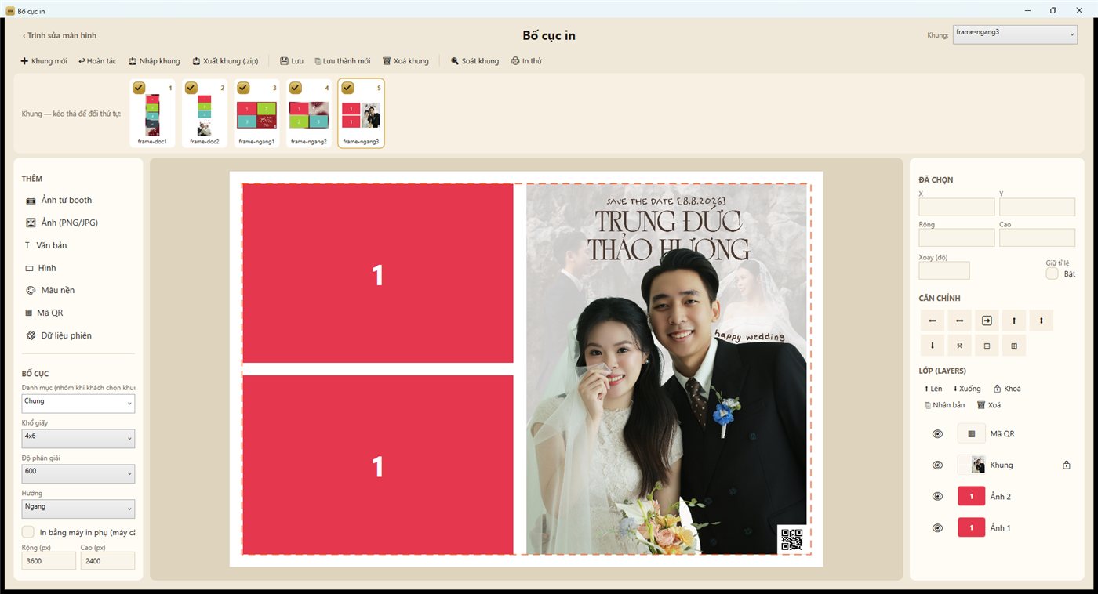The width and height of the screenshot is (1098, 594).
Task: Add a QR code with Mã QR
Action: (x=45, y=313)
